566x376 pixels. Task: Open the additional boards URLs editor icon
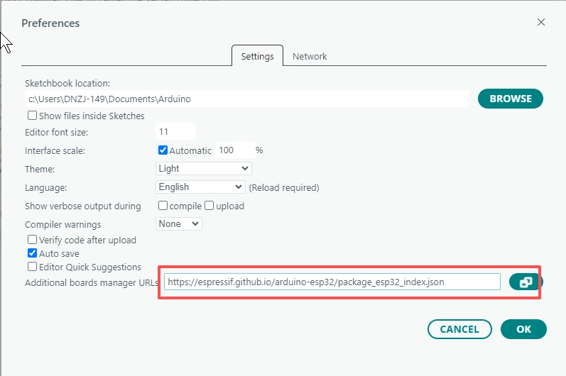coord(526,282)
